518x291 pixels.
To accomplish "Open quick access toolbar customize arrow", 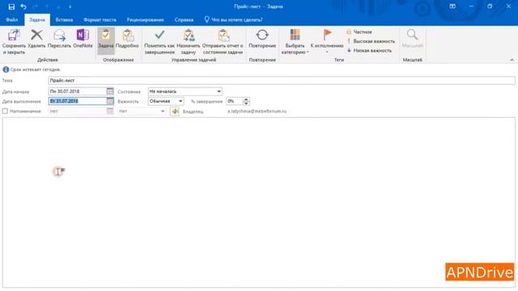I will (70, 6).
